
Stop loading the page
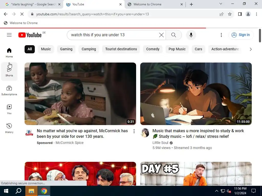(x=22, y=14)
